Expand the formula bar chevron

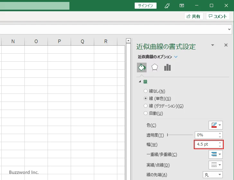point(230,29)
